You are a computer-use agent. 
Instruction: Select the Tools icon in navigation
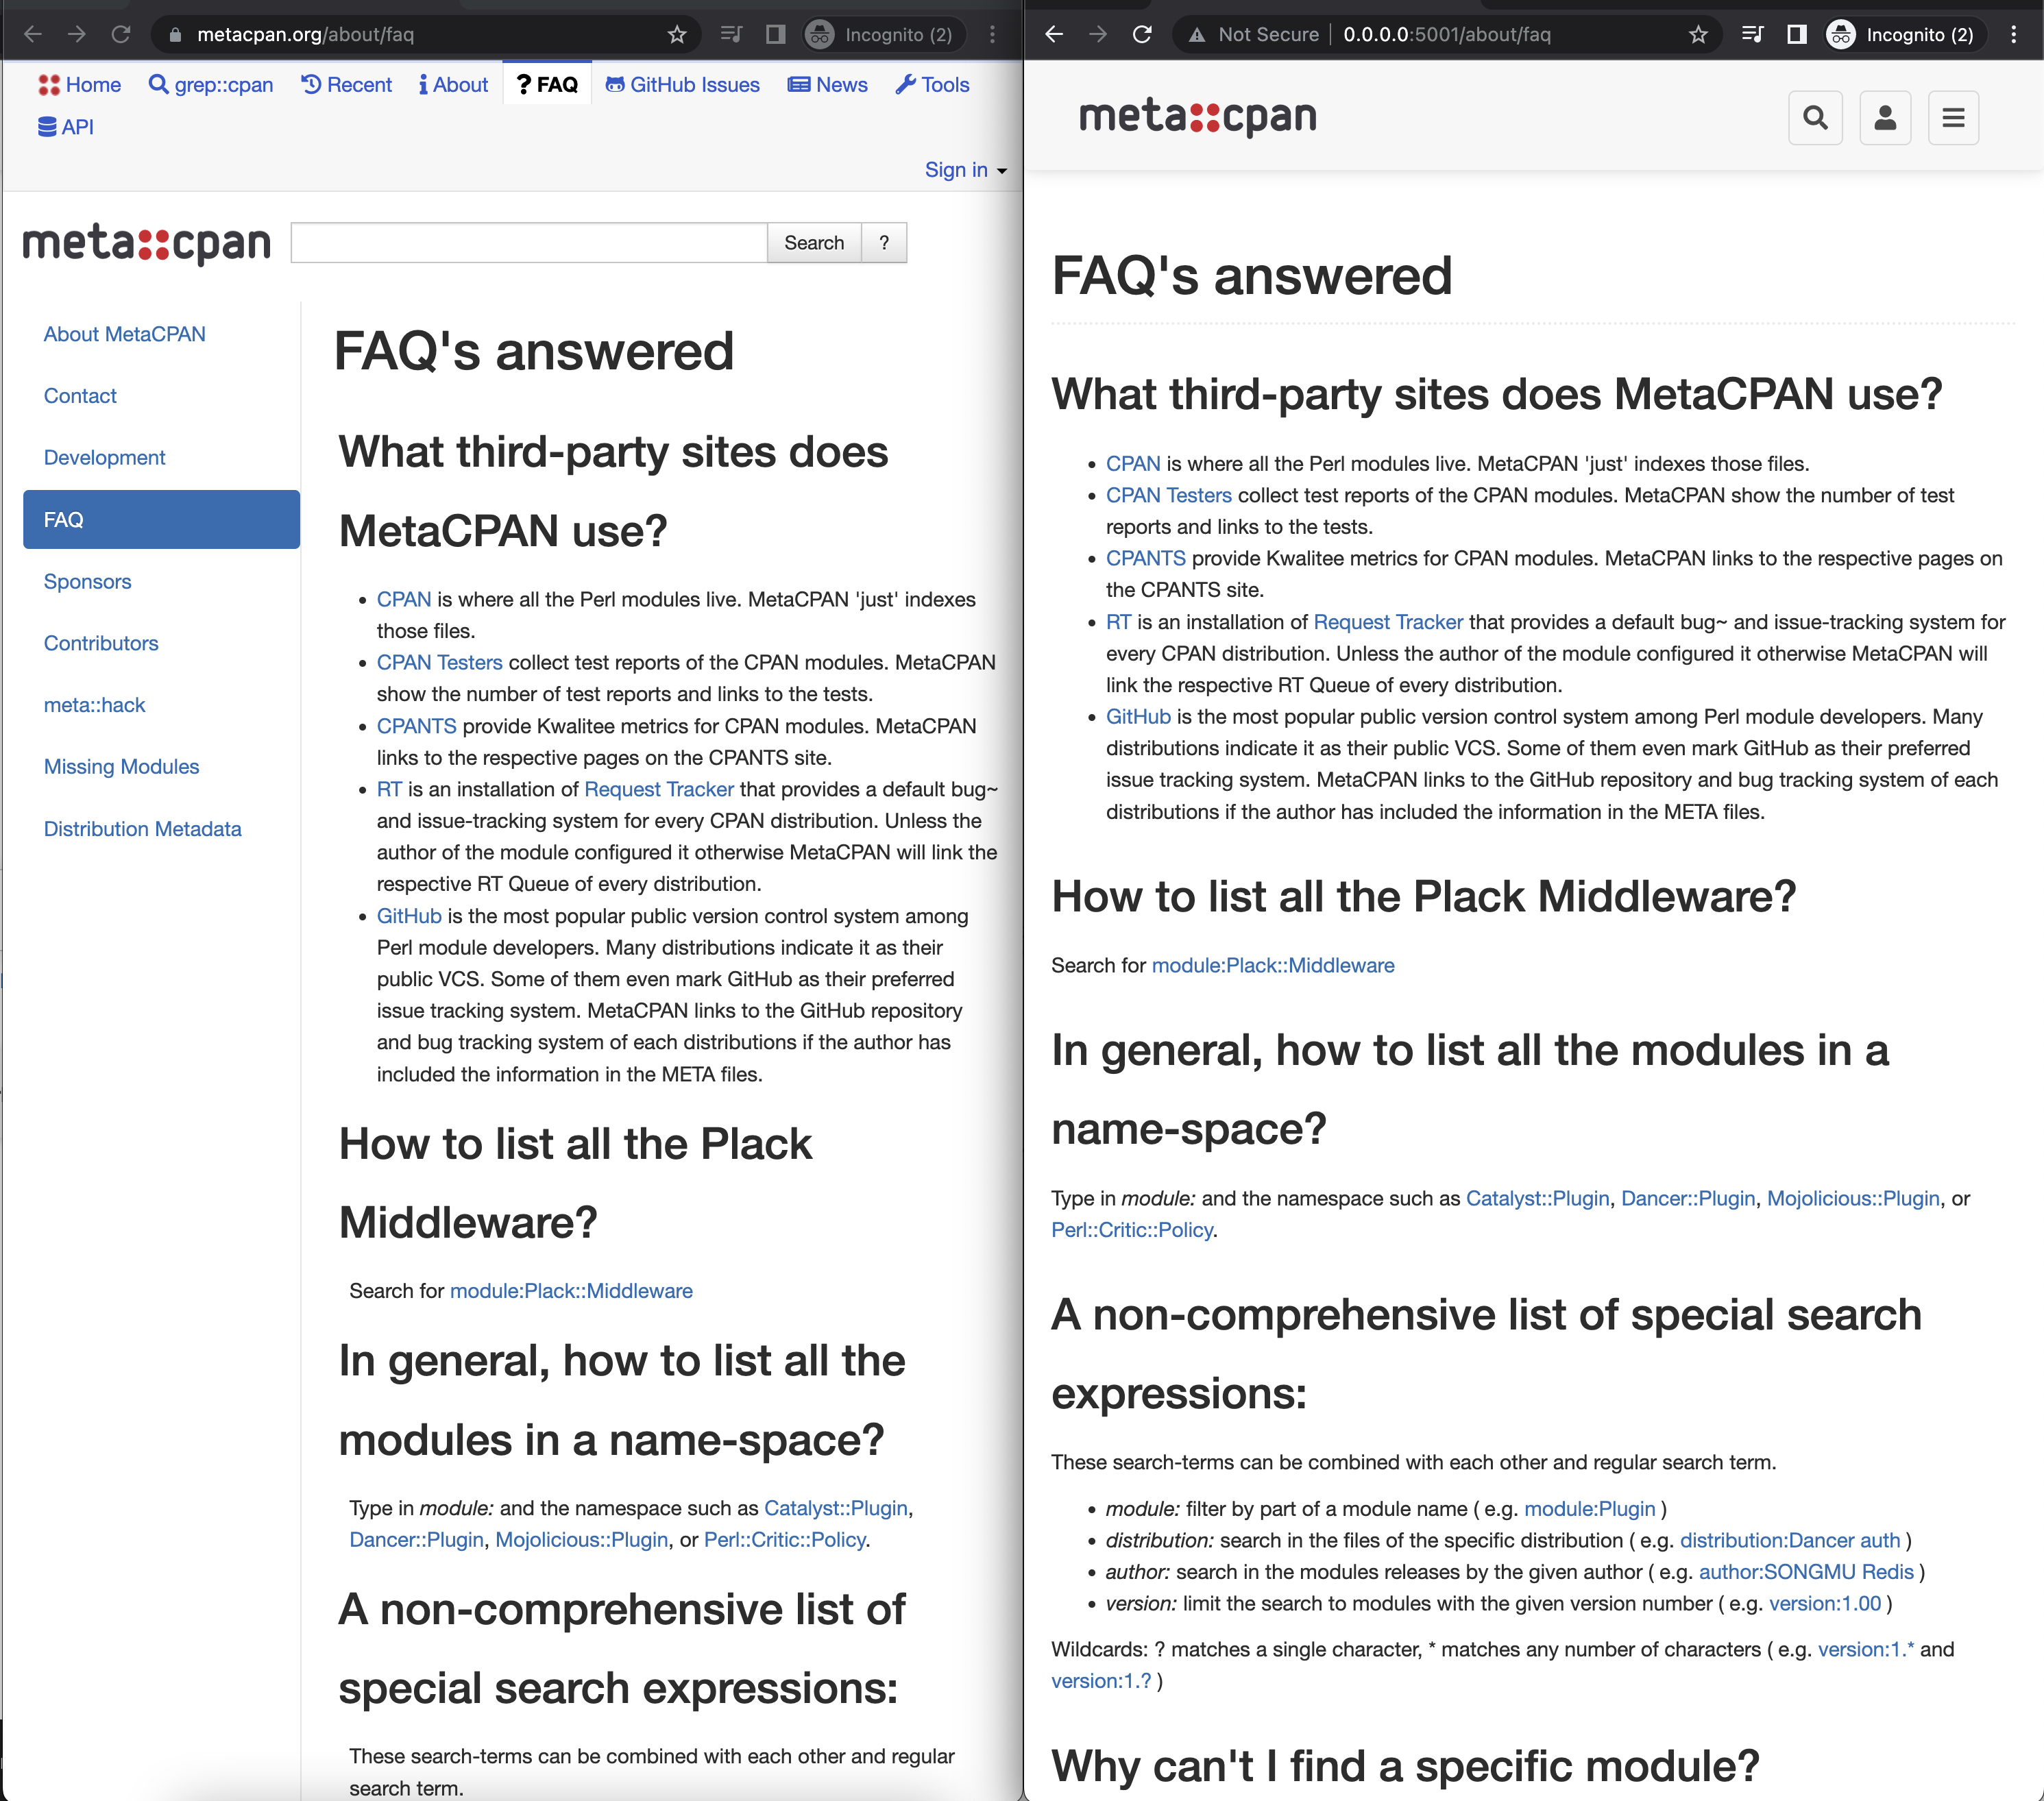click(x=906, y=84)
